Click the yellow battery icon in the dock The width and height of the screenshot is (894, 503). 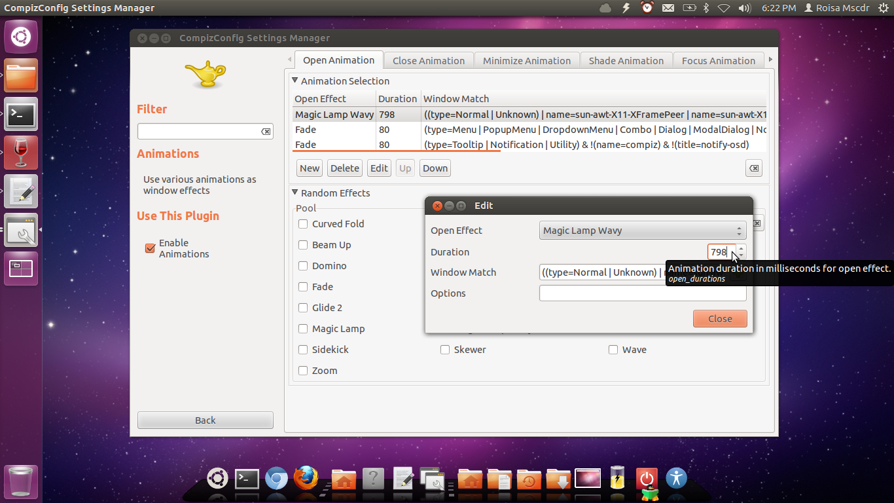click(617, 478)
